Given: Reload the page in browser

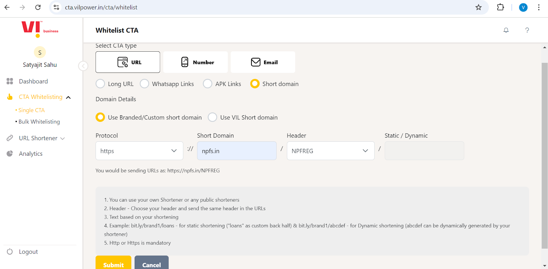Looking at the screenshot, I should click(x=38, y=7).
